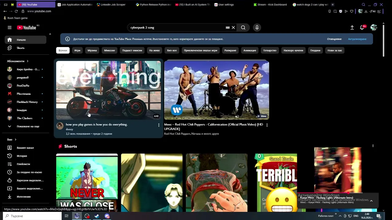This screenshot has height=220, width=392.
Task: Open Steam from the taskbar
Action: (x=97, y=216)
